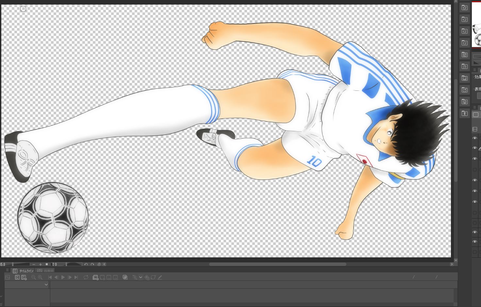This screenshot has height=307, width=481.
Task: Open the image material folder icon
Action: 464,78
